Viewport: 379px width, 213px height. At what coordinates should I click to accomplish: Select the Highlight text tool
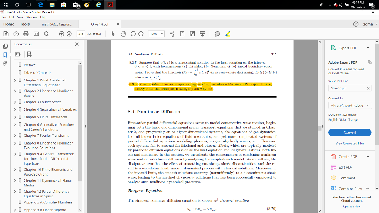click(x=228, y=34)
